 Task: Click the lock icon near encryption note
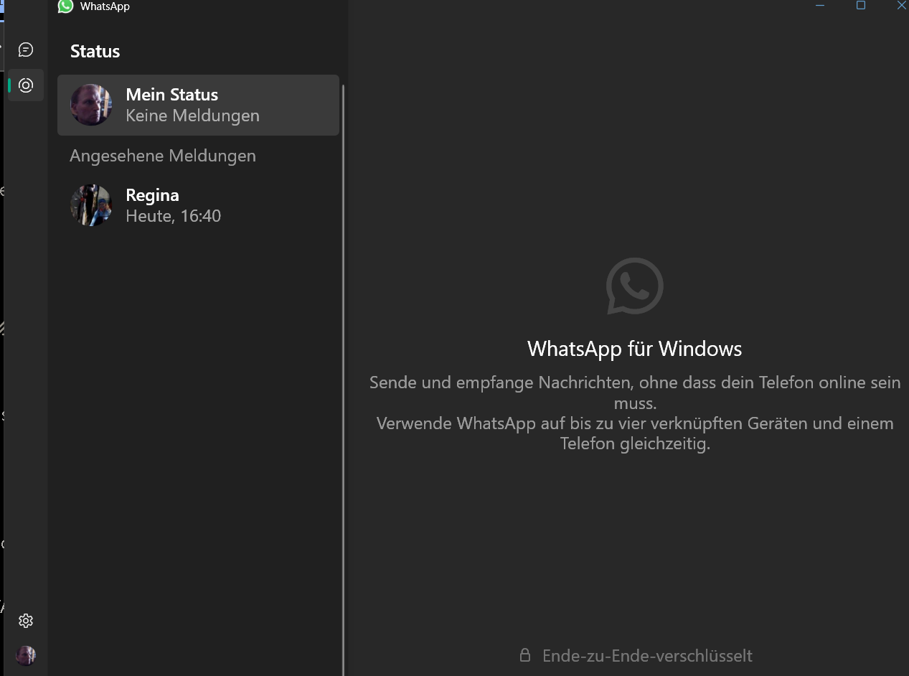[525, 655]
